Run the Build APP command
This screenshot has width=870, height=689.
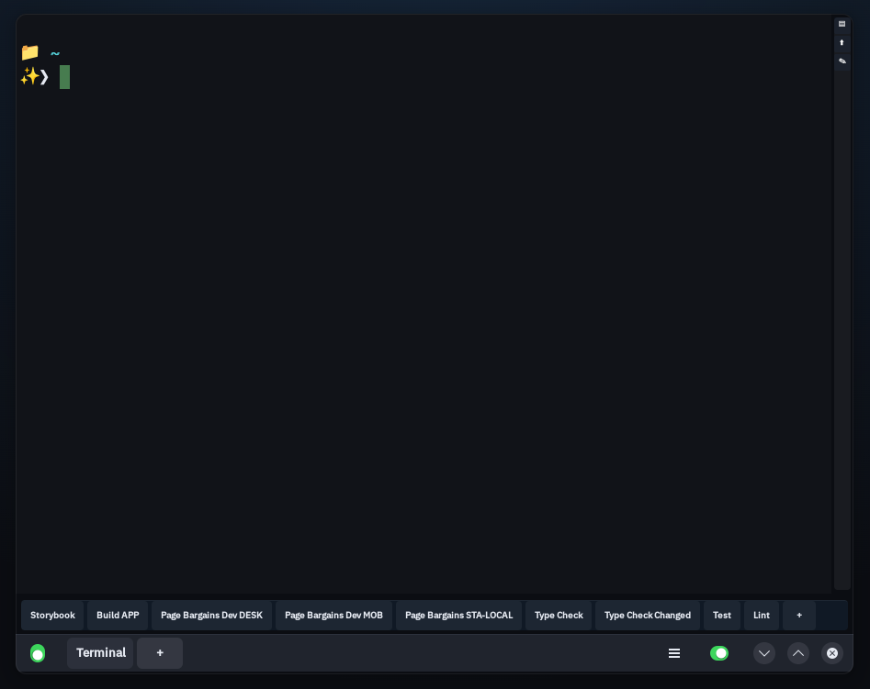pyautogui.click(x=118, y=616)
